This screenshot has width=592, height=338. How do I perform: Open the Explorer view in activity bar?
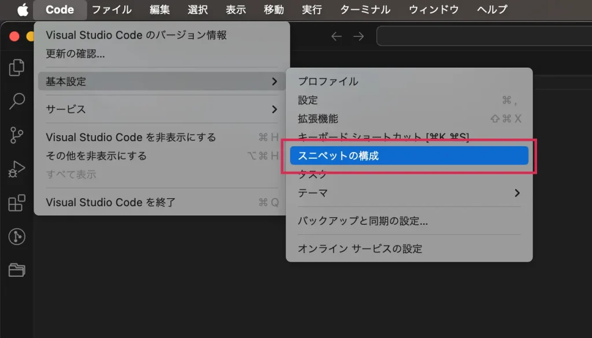tap(17, 68)
